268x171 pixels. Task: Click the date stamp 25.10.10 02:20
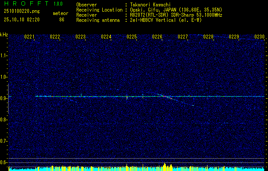[x=22, y=20]
